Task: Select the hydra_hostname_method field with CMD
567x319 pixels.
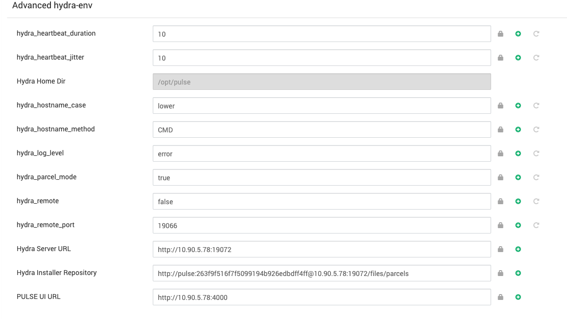Action: click(322, 129)
